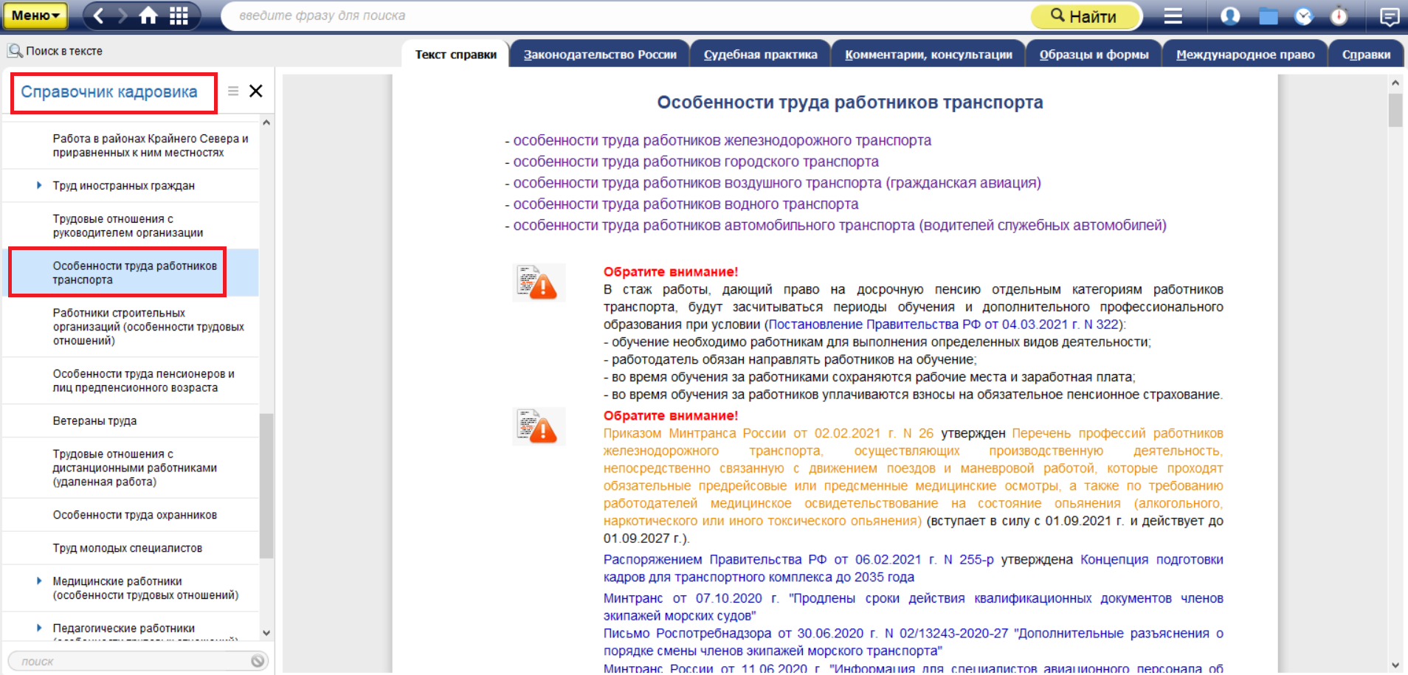
Task: Expand Труд иностранных граждан arrow
Action: pyautogui.click(x=39, y=185)
